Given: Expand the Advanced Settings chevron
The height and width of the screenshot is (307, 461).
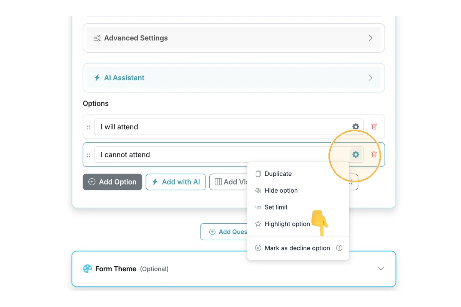Looking at the screenshot, I should coord(370,38).
